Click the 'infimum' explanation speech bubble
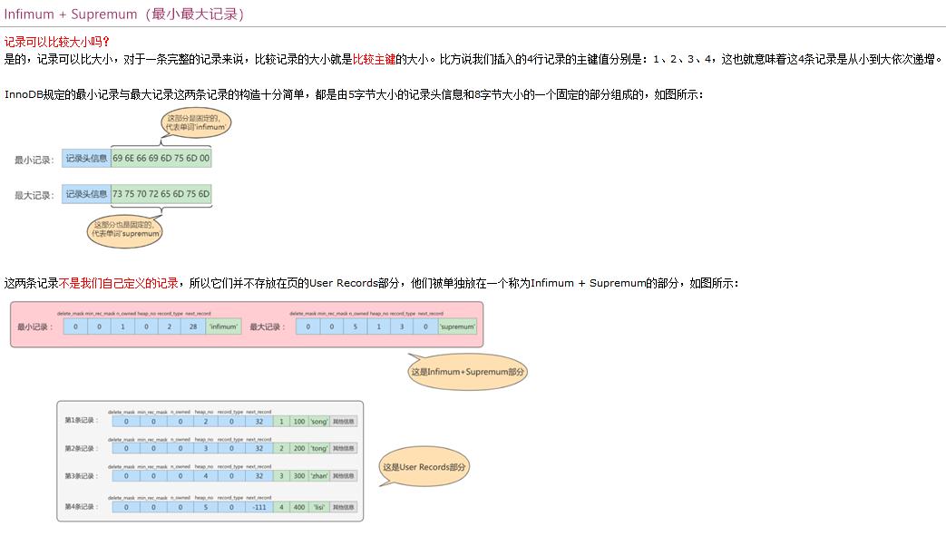 pyautogui.click(x=195, y=123)
